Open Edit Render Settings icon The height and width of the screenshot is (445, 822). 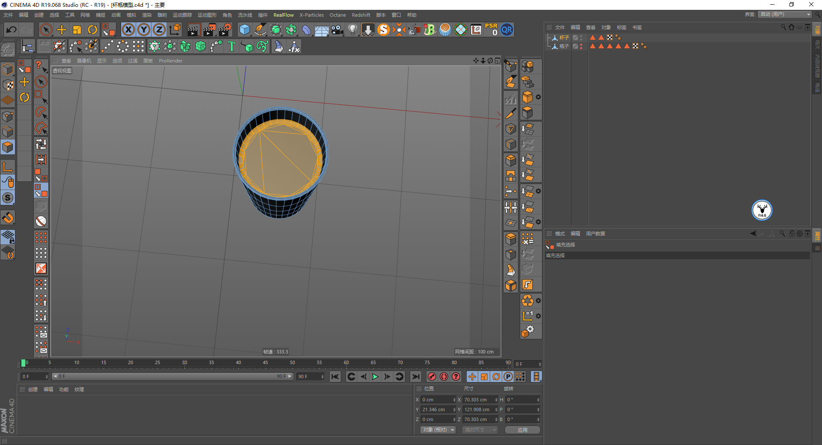225,30
